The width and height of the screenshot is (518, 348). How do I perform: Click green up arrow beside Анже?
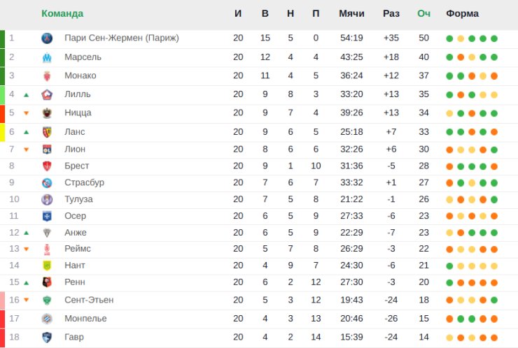coord(27,233)
